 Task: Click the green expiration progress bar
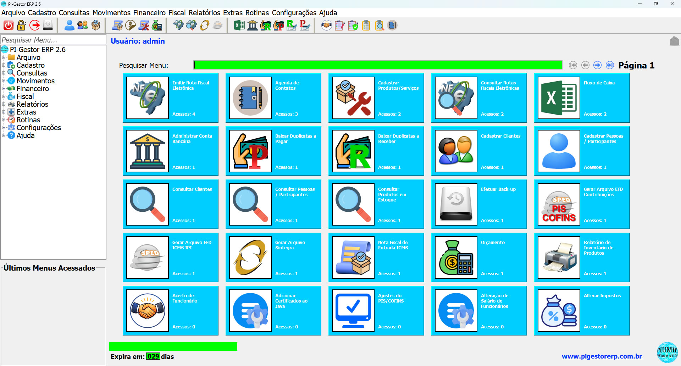coord(173,346)
